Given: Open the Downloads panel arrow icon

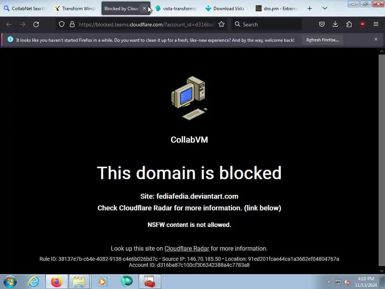Looking at the screenshot, I should (335, 24).
